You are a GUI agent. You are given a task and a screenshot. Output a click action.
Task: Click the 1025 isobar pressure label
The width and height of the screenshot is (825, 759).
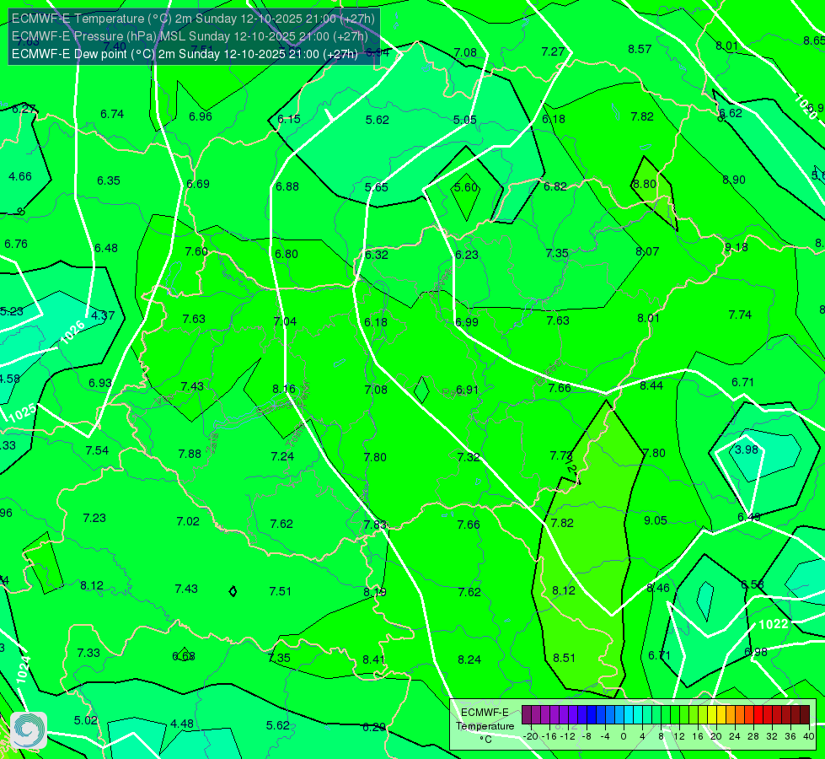(x=23, y=413)
